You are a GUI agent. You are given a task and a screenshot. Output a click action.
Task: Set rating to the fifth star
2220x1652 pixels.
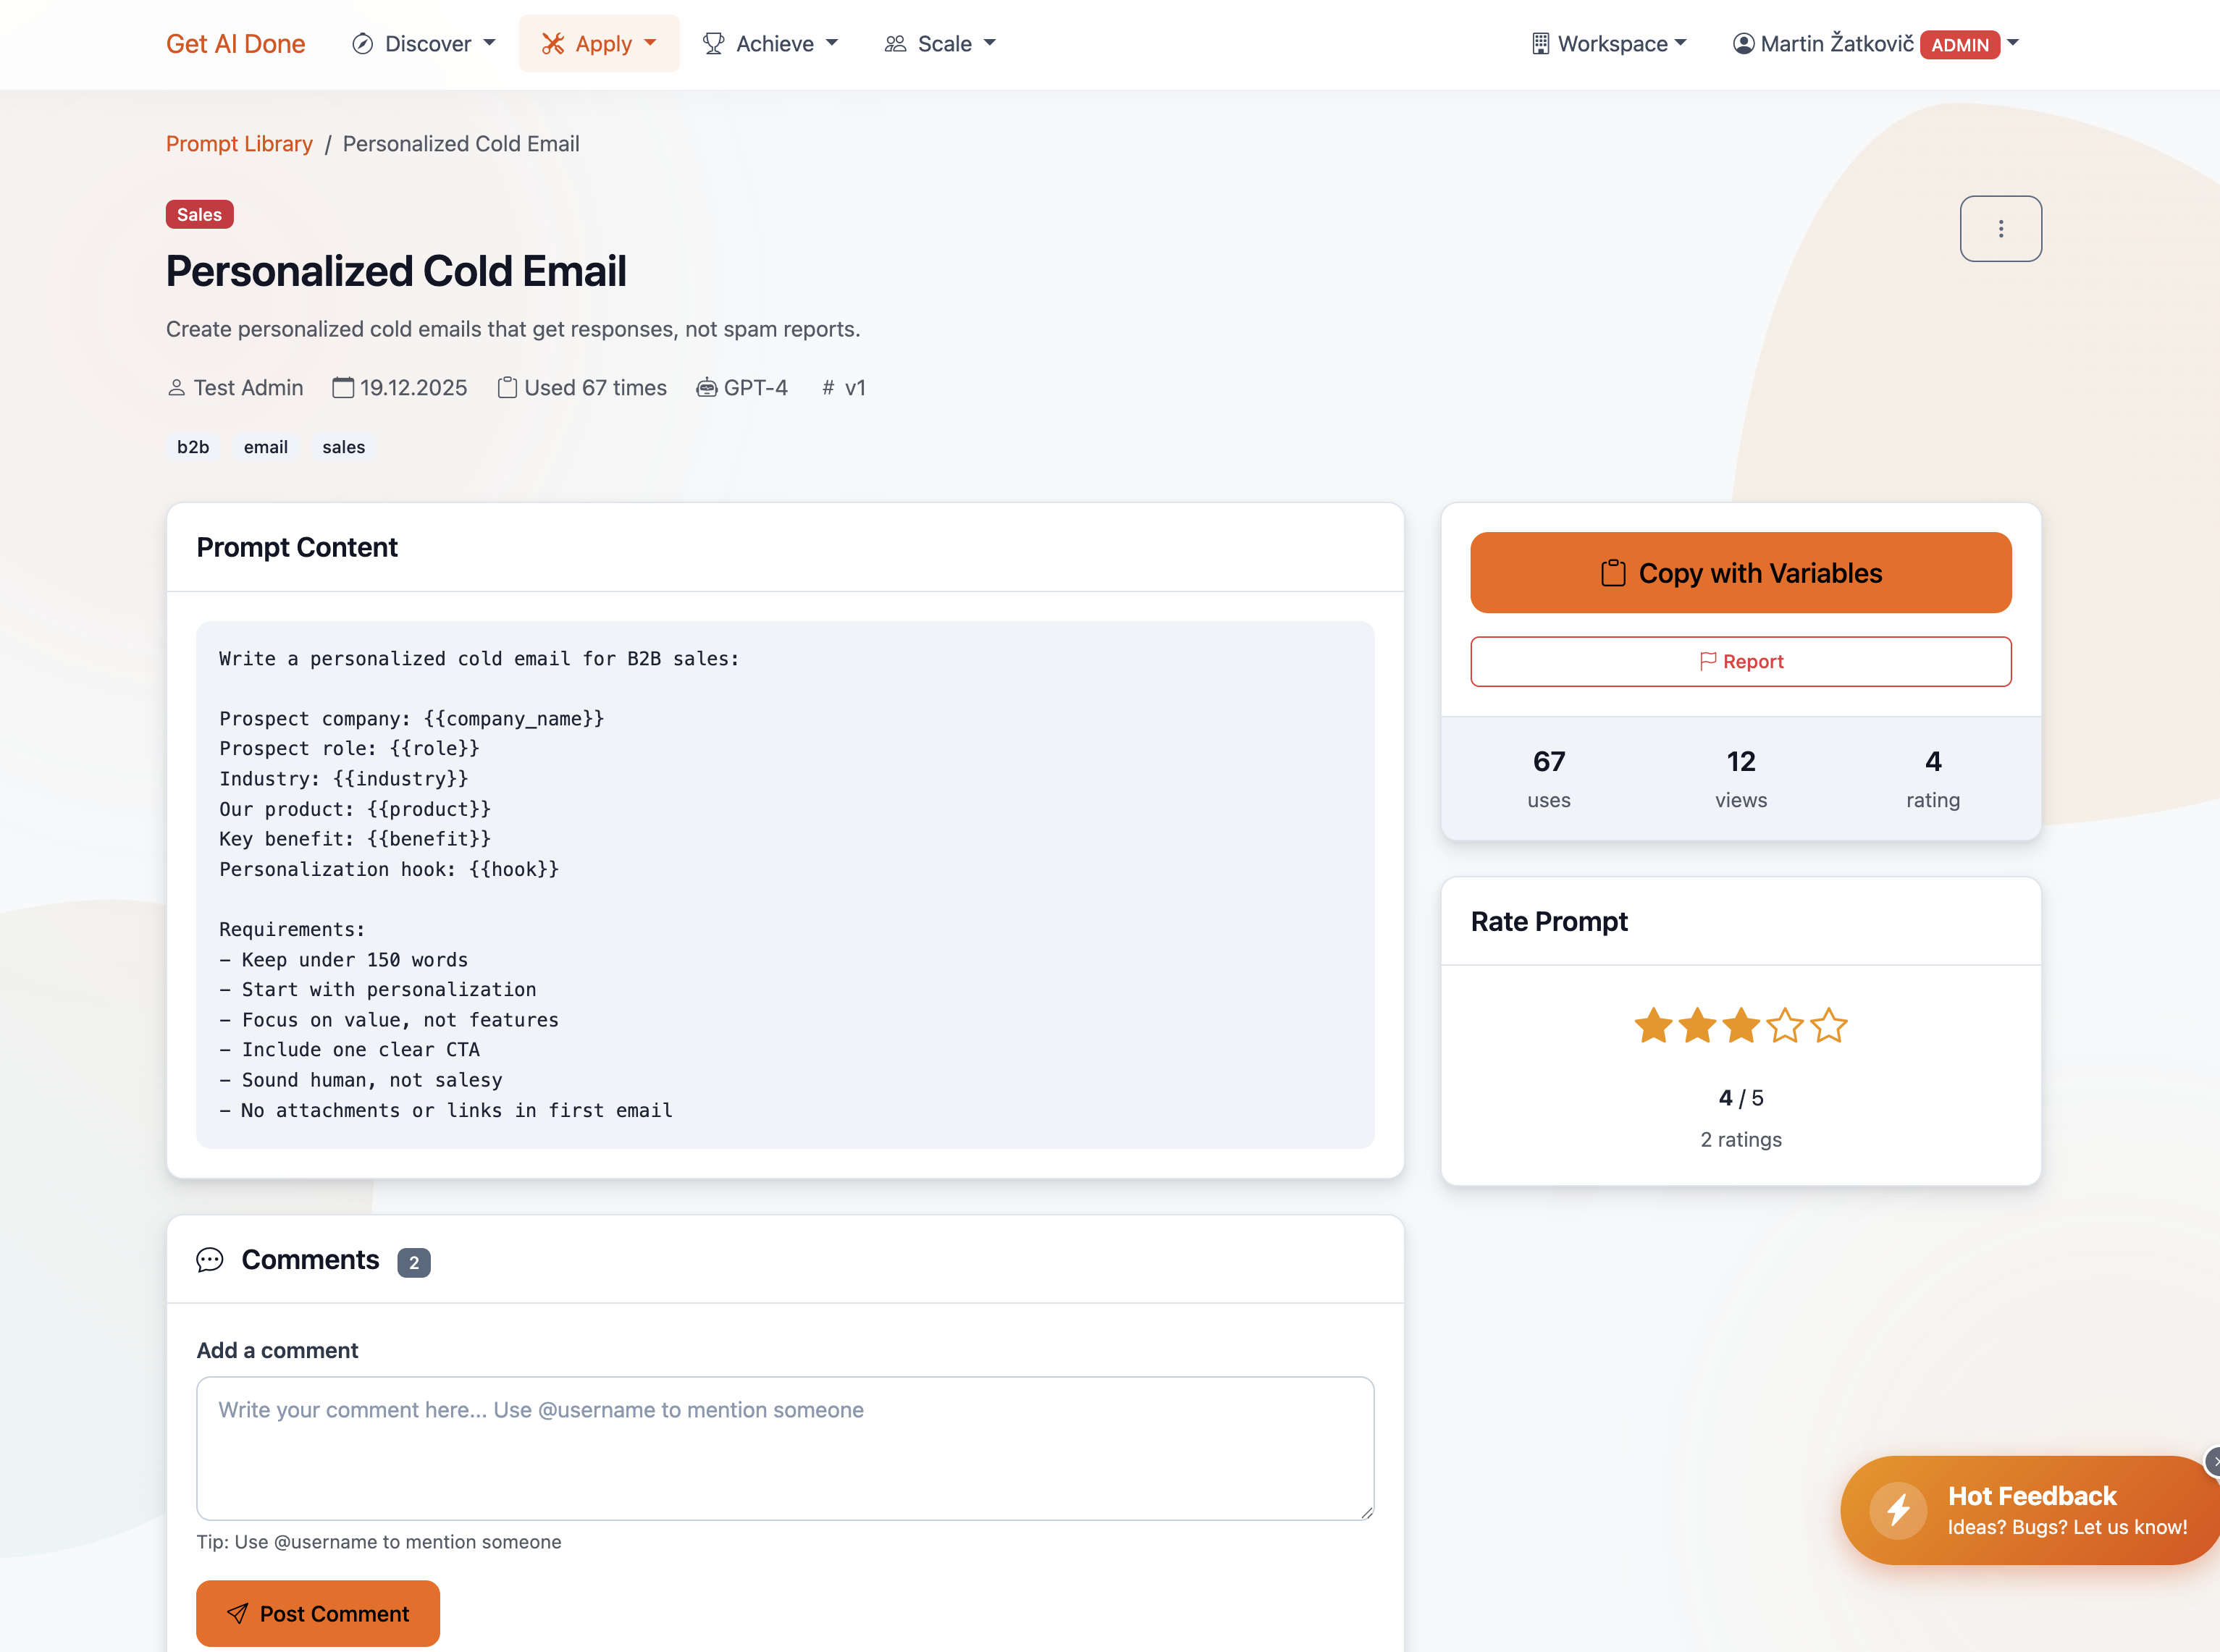tap(1829, 1026)
